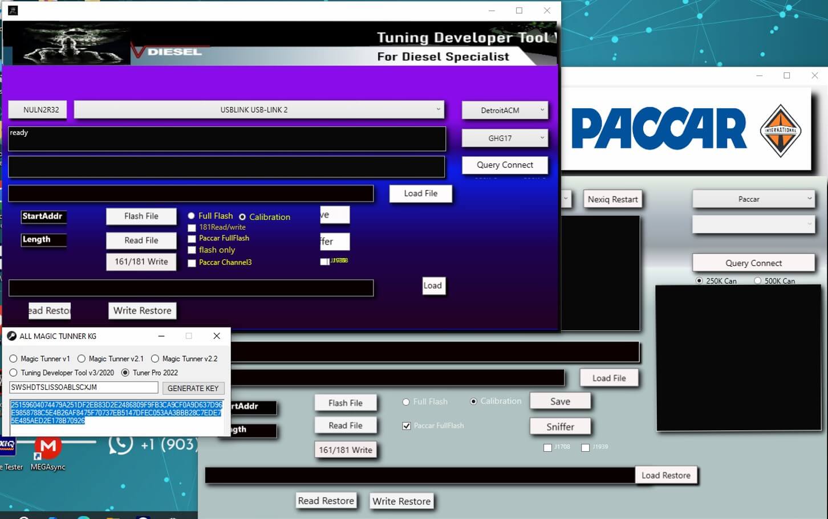Click the ALL MAGIC TUNNER KG window icon
The width and height of the screenshot is (828, 519).
click(x=12, y=336)
